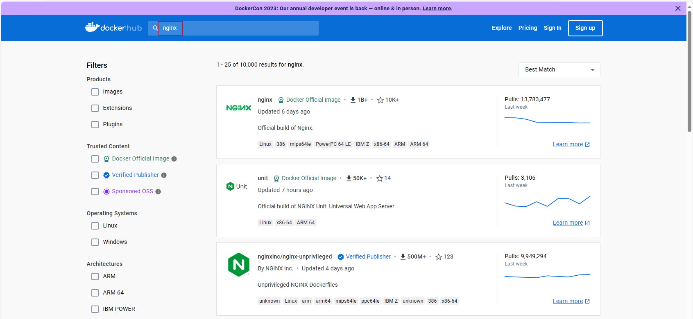Click the download icon next to 500M+
Viewport: 693px width, 319px height.
pyautogui.click(x=403, y=257)
